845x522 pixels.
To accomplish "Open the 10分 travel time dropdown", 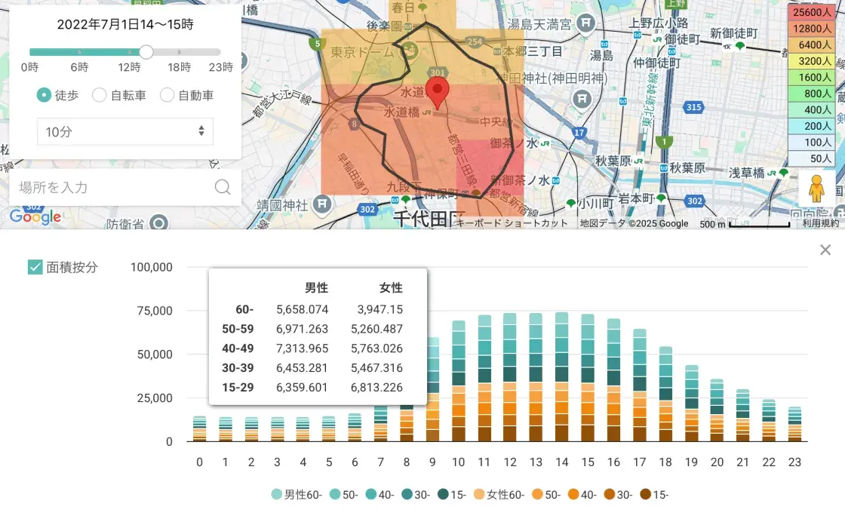I will pyautogui.click(x=125, y=131).
